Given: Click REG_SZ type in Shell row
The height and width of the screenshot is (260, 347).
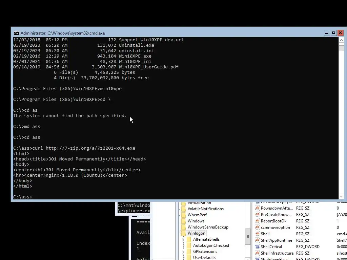Looking at the screenshot, I should tap(303, 234).
